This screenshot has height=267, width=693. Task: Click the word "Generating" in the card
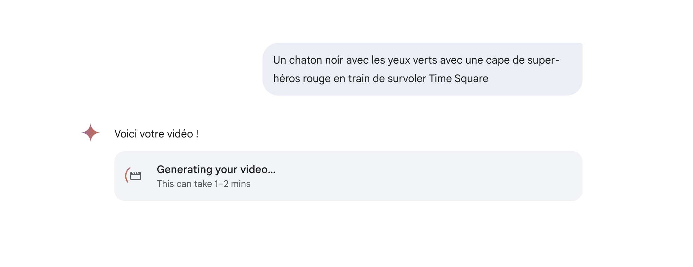(x=184, y=169)
